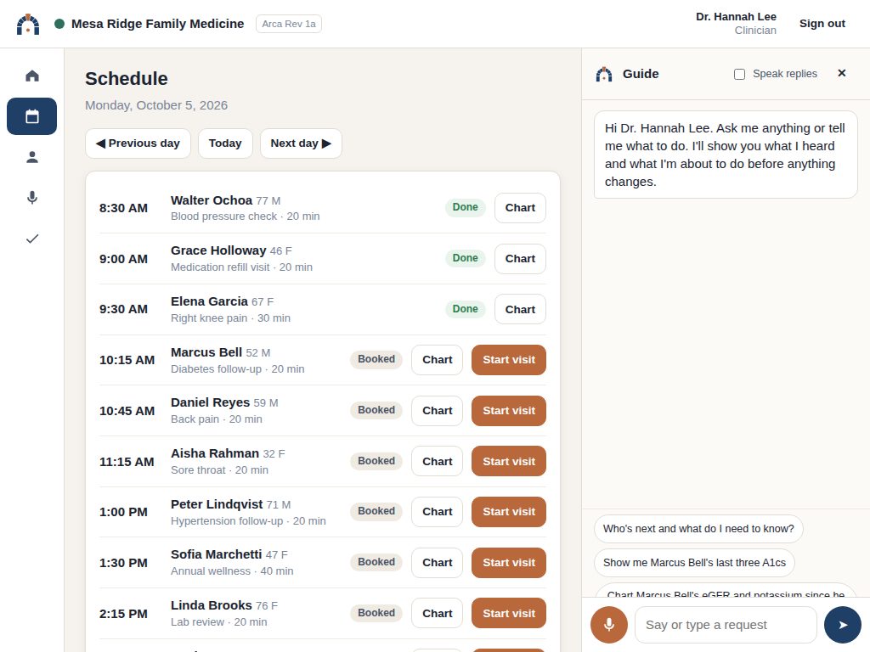870x652 pixels.
Task: Open Aisha Rahman's chart
Action: click(x=438, y=461)
